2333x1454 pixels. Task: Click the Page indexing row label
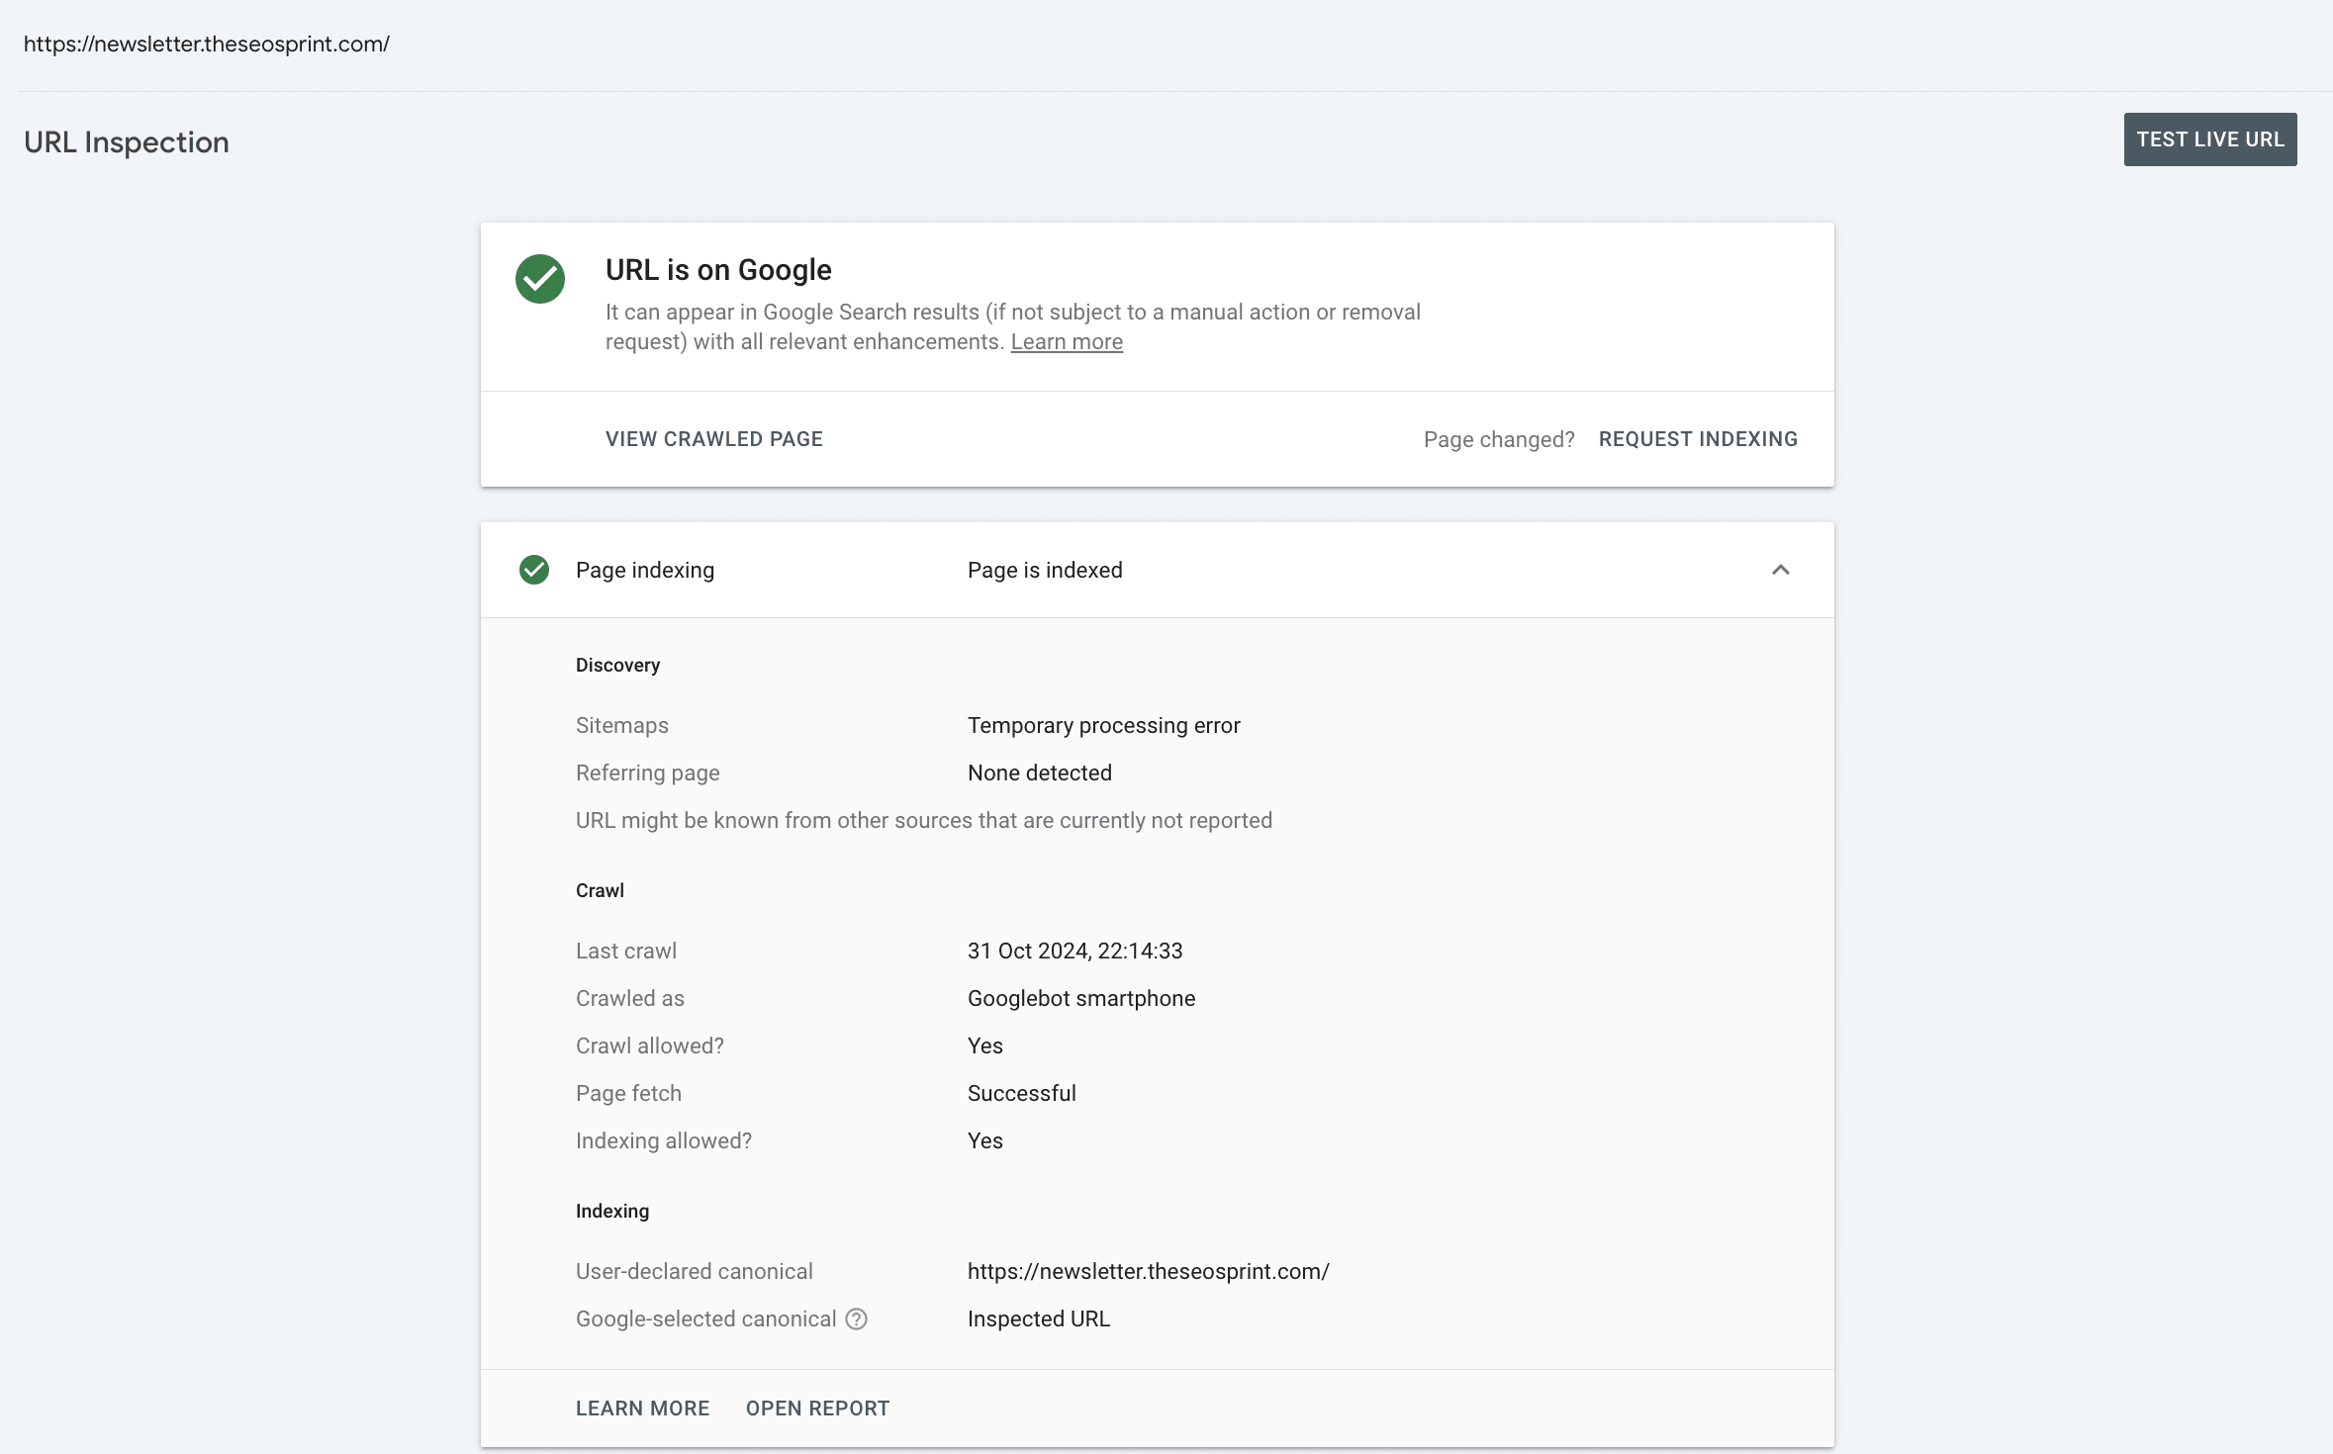click(x=645, y=571)
